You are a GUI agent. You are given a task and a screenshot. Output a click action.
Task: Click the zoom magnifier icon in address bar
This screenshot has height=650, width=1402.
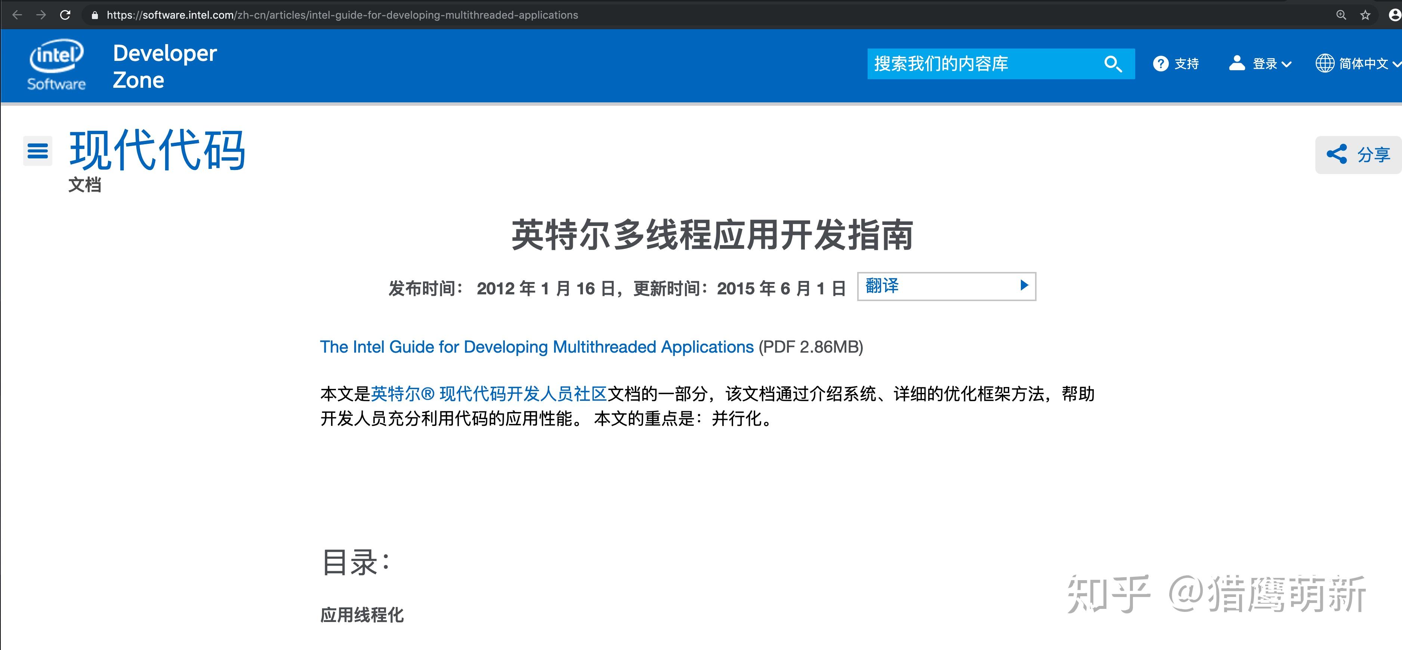click(x=1341, y=15)
